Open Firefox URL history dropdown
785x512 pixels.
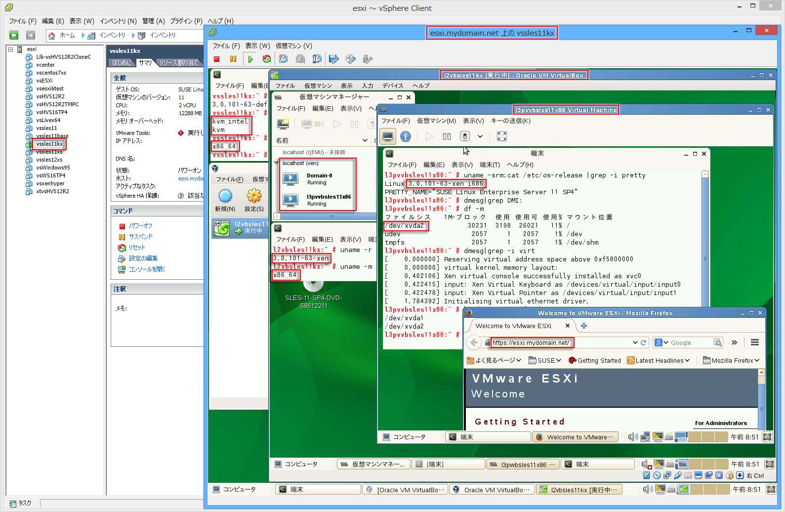point(635,342)
